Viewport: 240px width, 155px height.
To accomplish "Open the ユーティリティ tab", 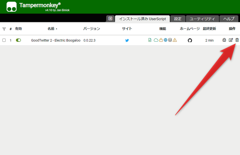I will point(202,19).
